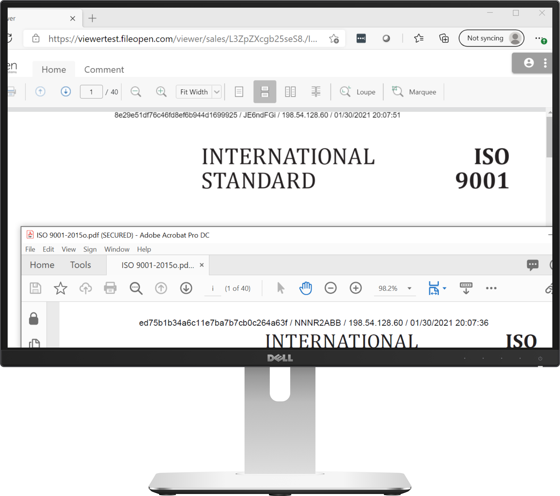Click the Acrobat zoom out minus button
The height and width of the screenshot is (496, 560).
[330, 288]
